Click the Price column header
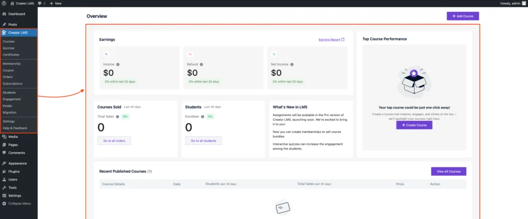Viewport: 528px width, 219px height. click(400, 184)
